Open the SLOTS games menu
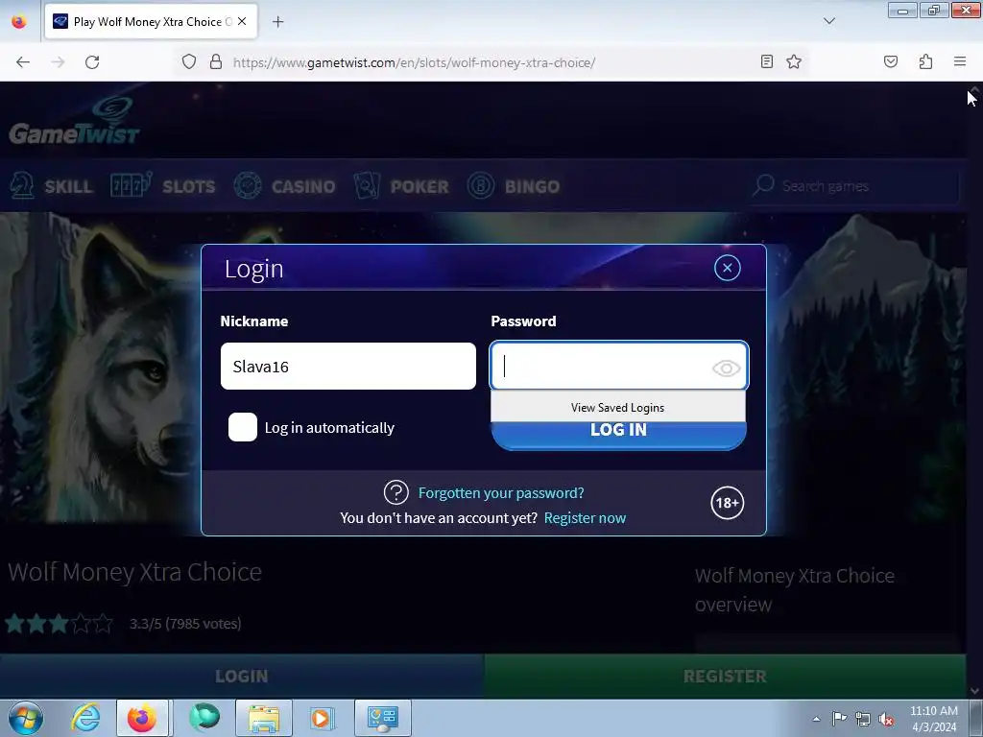Image resolution: width=983 pixels, height=737 pixels. click(162, 186)
